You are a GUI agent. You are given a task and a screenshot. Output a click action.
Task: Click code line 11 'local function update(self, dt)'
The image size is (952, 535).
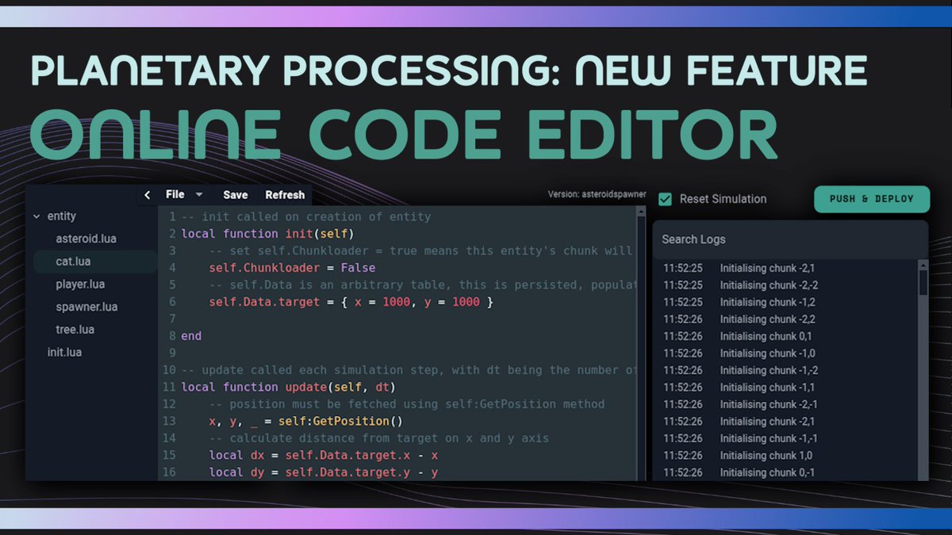tap(288, 387)
